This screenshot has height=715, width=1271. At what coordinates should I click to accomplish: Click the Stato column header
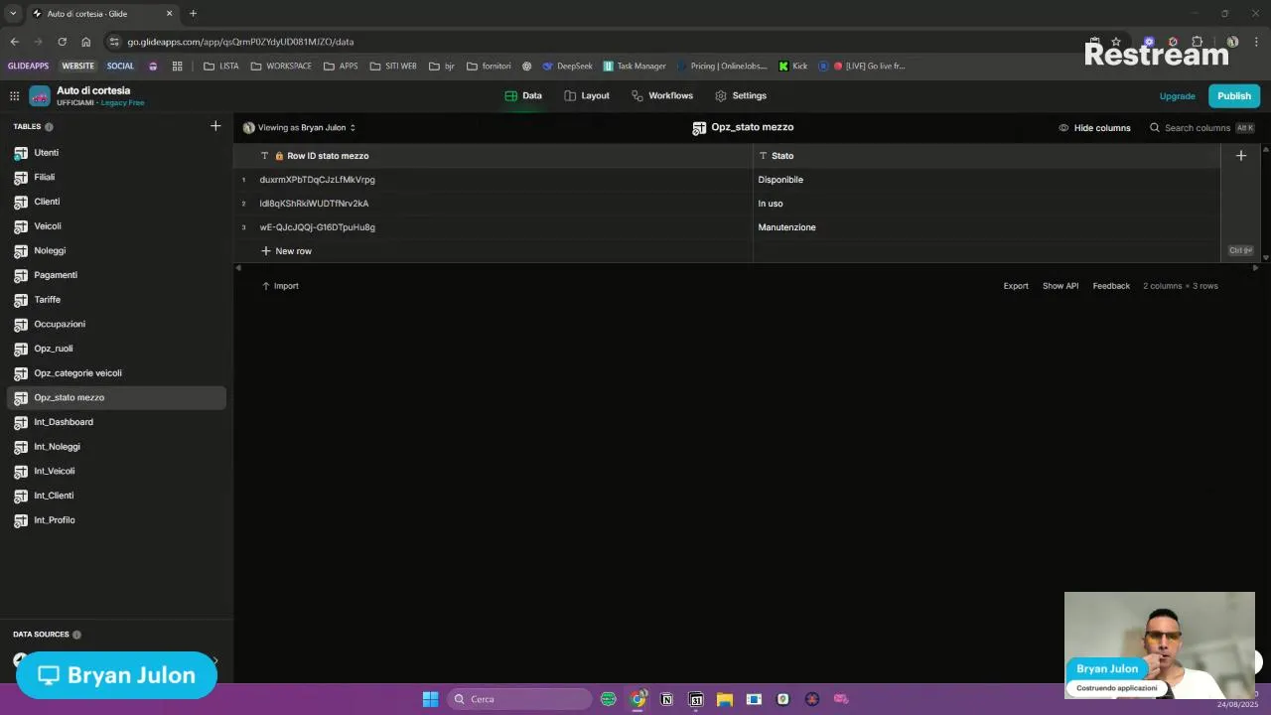[986, 156]
